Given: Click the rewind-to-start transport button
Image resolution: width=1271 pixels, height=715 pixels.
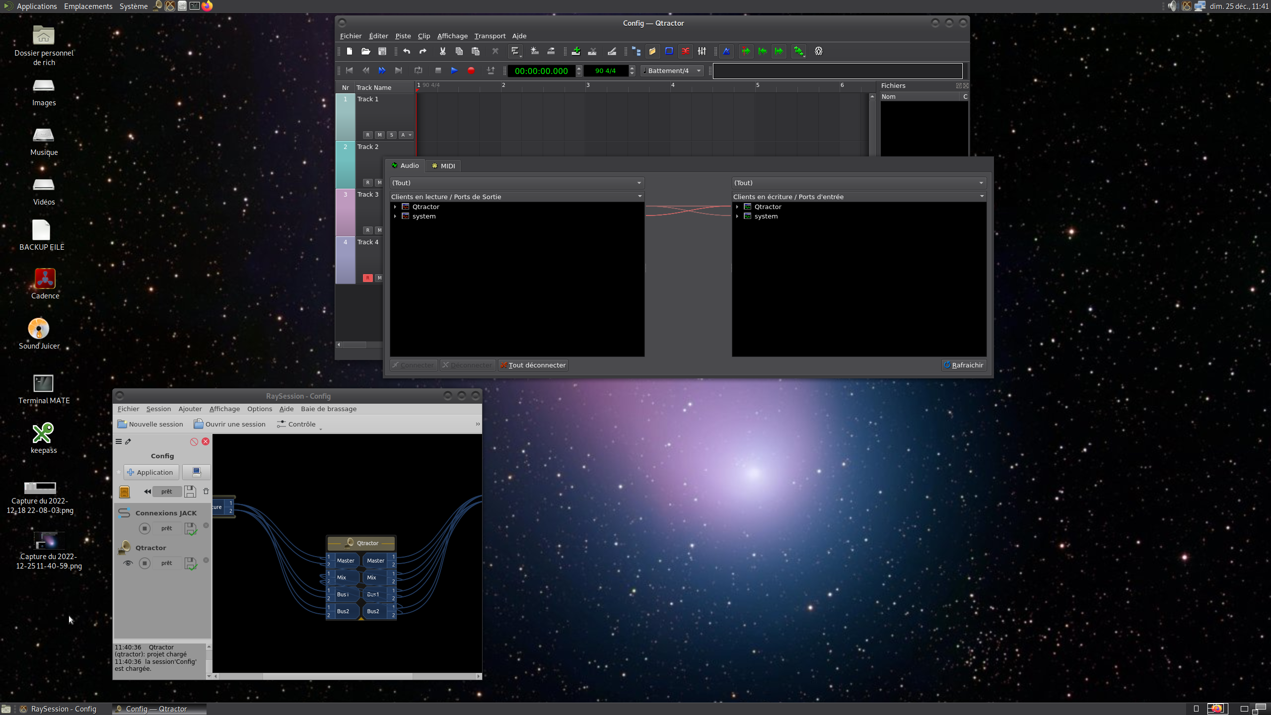Looking at the screenshot, I should pyautogui.click(x=350, y=71).
